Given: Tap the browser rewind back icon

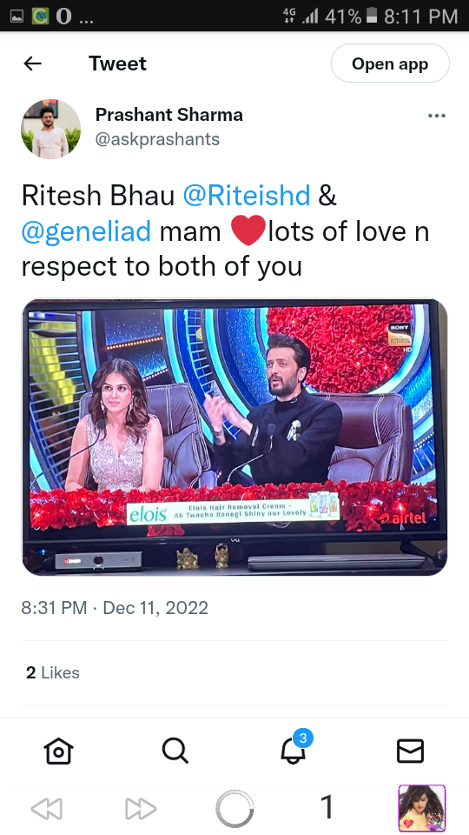Looking at the screenshot, I should pyautogui.click(x=47, y=809).
